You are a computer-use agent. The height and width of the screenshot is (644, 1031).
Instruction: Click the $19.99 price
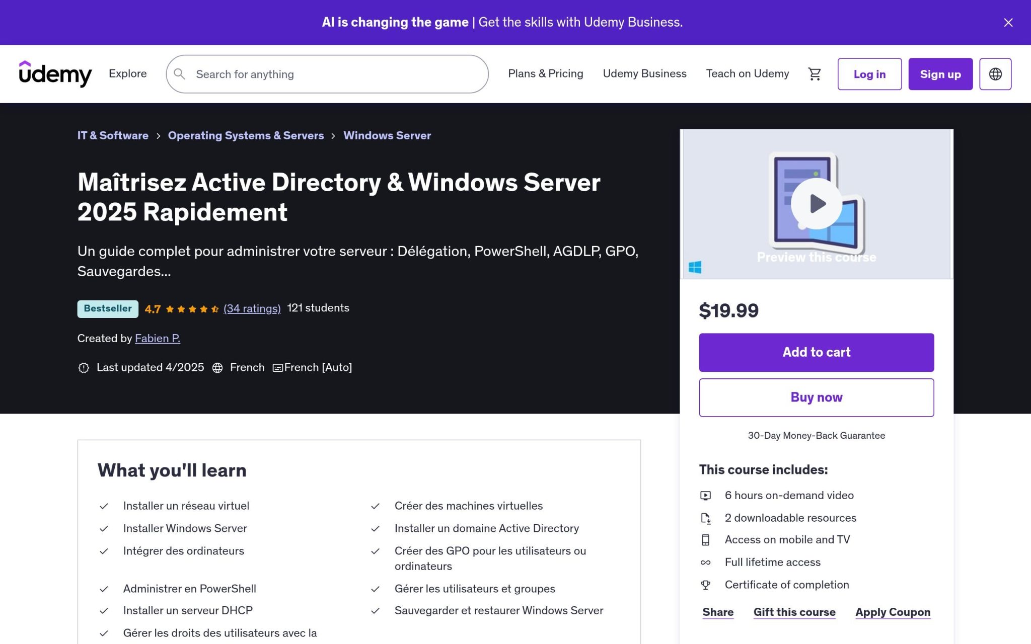(728, 310)
